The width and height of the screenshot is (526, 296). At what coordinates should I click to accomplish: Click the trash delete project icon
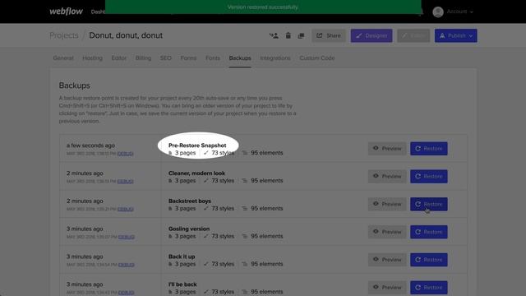(x=288, y=35)
